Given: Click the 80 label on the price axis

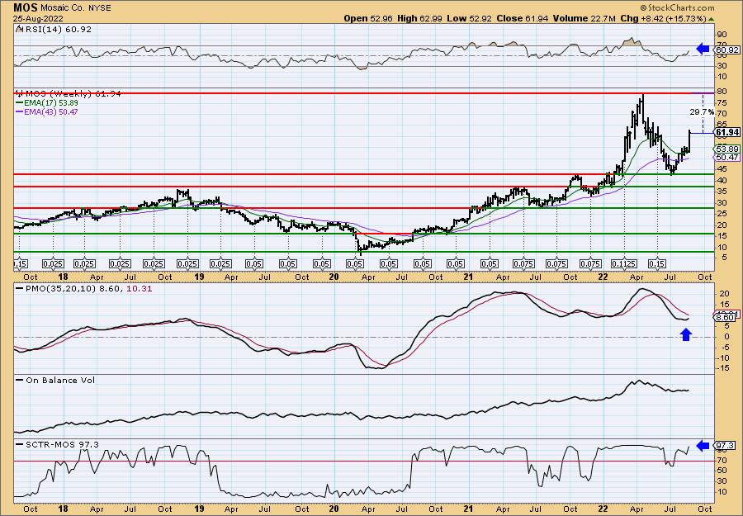Looking at the screenshot, I should [722, 91].
